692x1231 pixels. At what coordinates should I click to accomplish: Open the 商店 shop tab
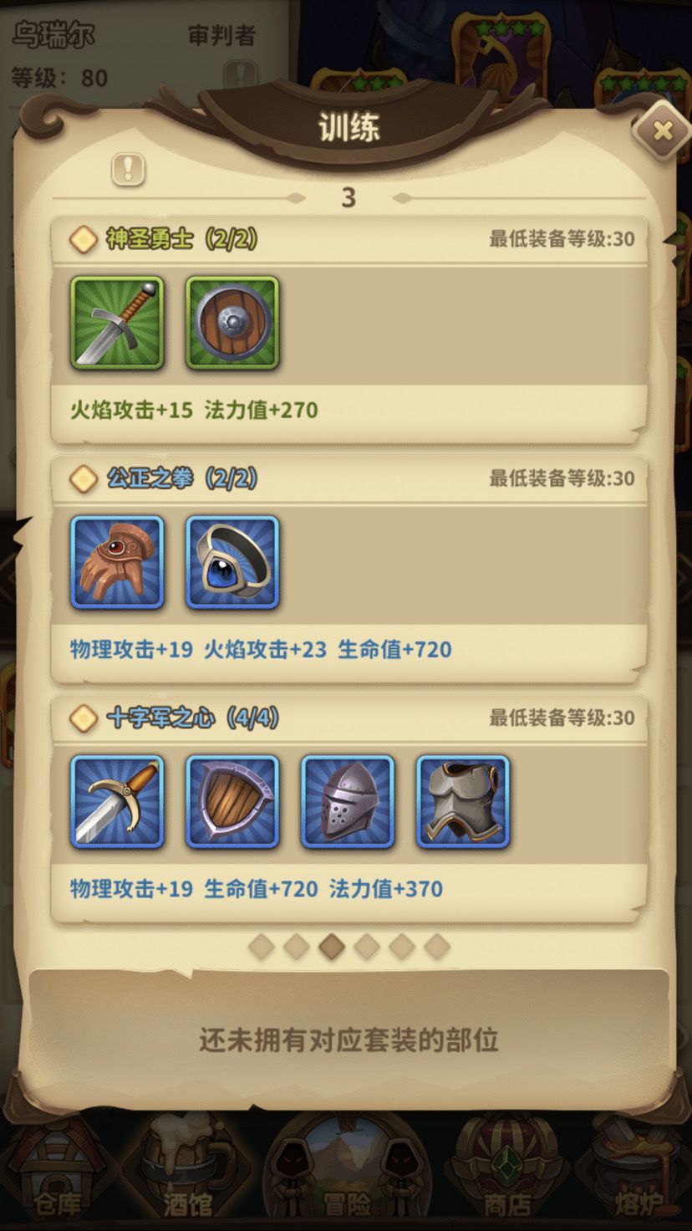point(507,1171)
